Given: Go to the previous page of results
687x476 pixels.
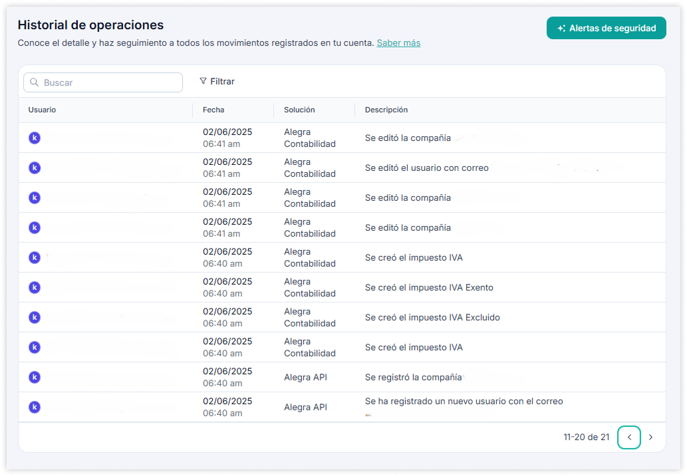Looking at the screenshot, I should (x=628, y=437).
